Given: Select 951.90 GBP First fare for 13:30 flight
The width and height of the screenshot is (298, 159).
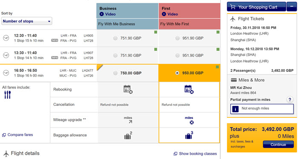Looking at the screenshot, I should coord(178,55).
